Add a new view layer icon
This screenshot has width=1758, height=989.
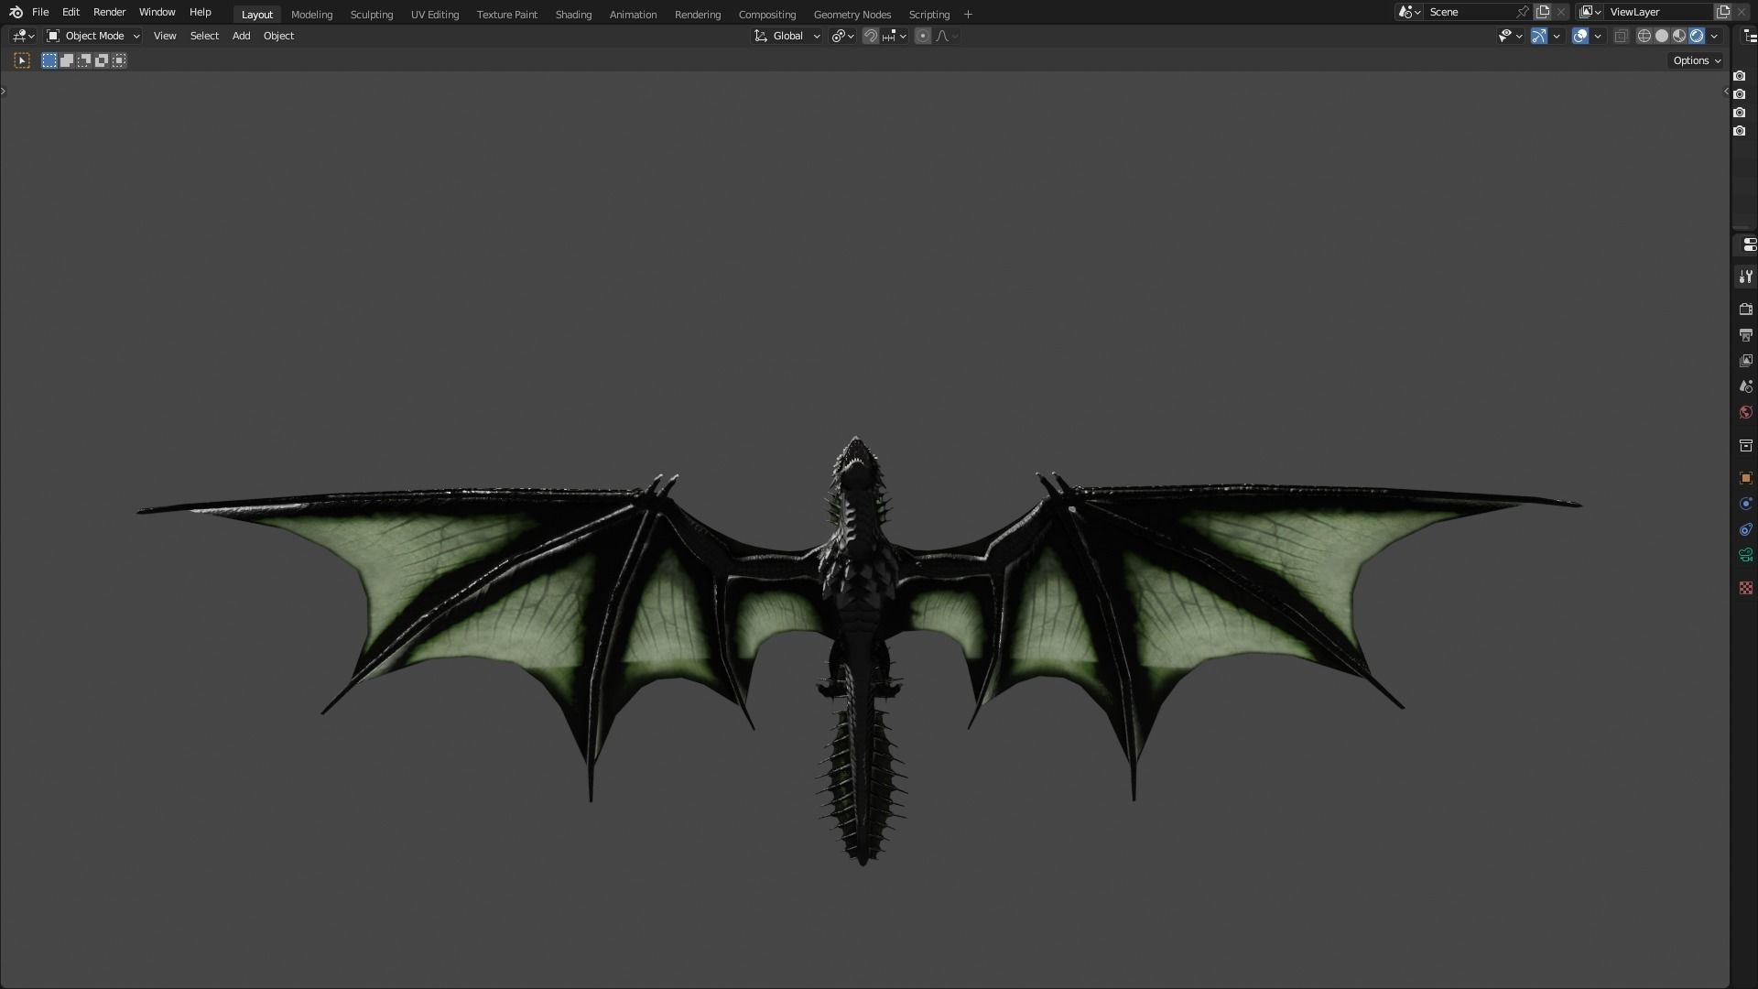click(x=1723, y=12)
